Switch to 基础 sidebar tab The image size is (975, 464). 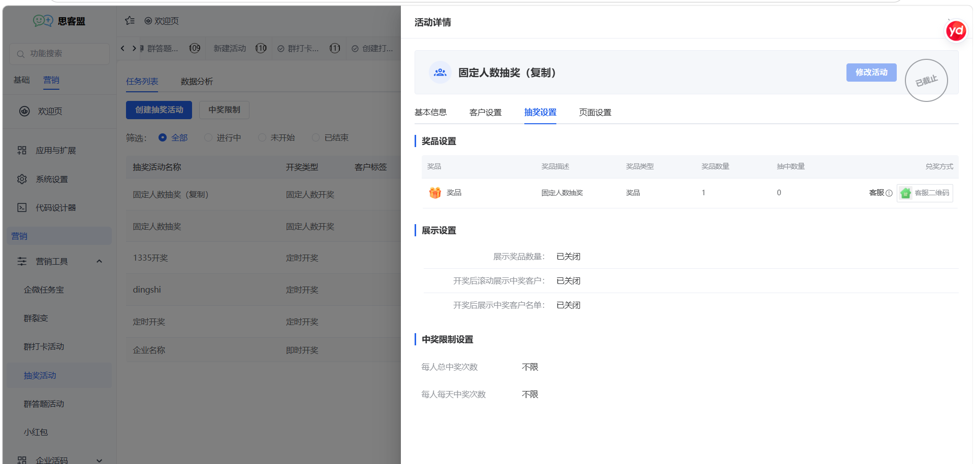21,80
